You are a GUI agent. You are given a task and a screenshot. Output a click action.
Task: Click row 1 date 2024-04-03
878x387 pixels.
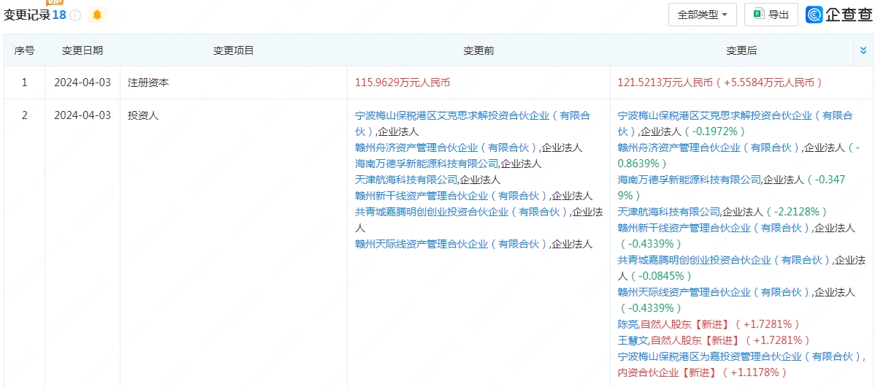(83, 83)
